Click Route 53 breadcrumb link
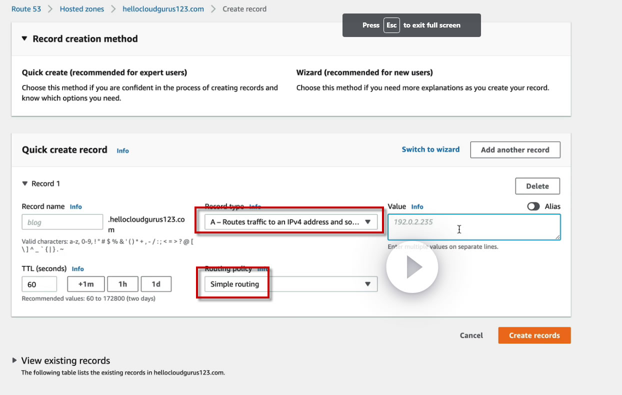Screen dimensions: 622x395 coord(26,9)
